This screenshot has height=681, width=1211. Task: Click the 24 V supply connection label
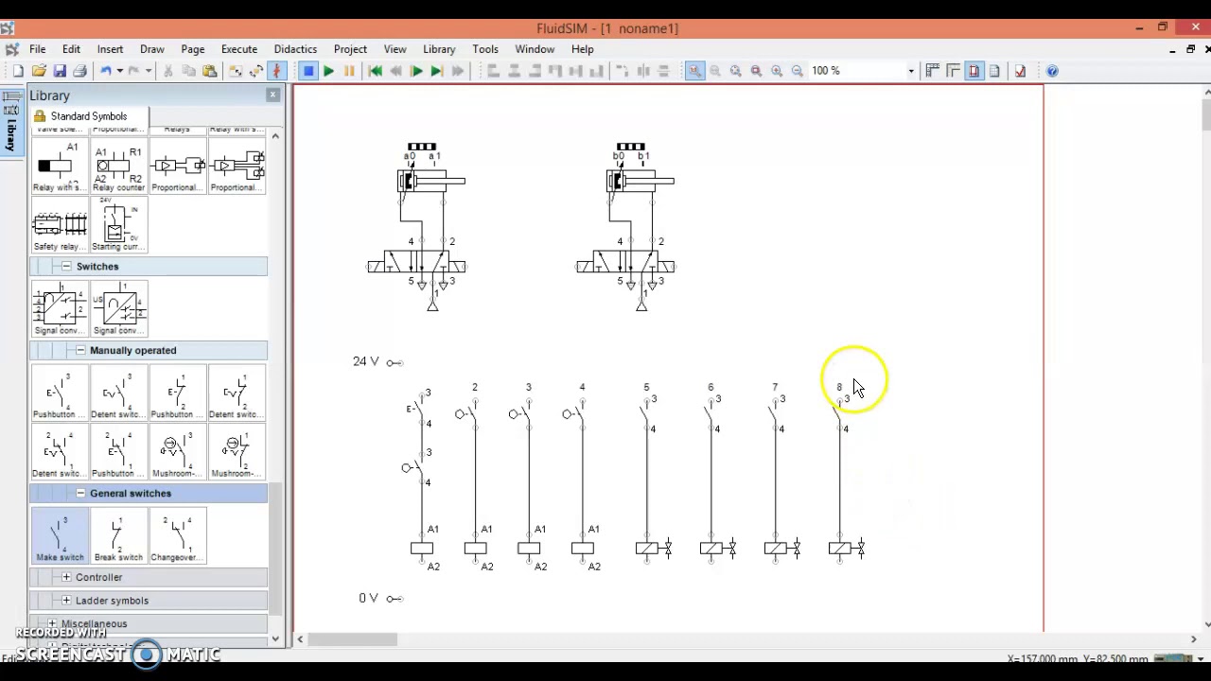coord(365,362)
